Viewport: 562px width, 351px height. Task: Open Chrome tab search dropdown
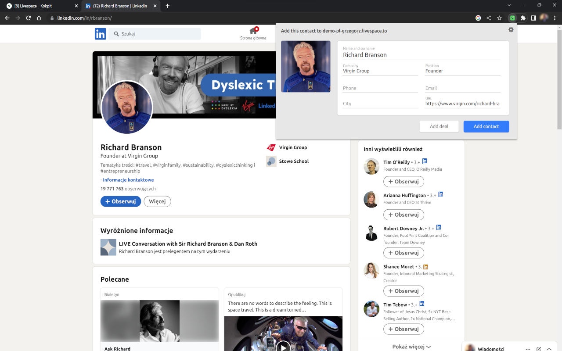point(509,5)
